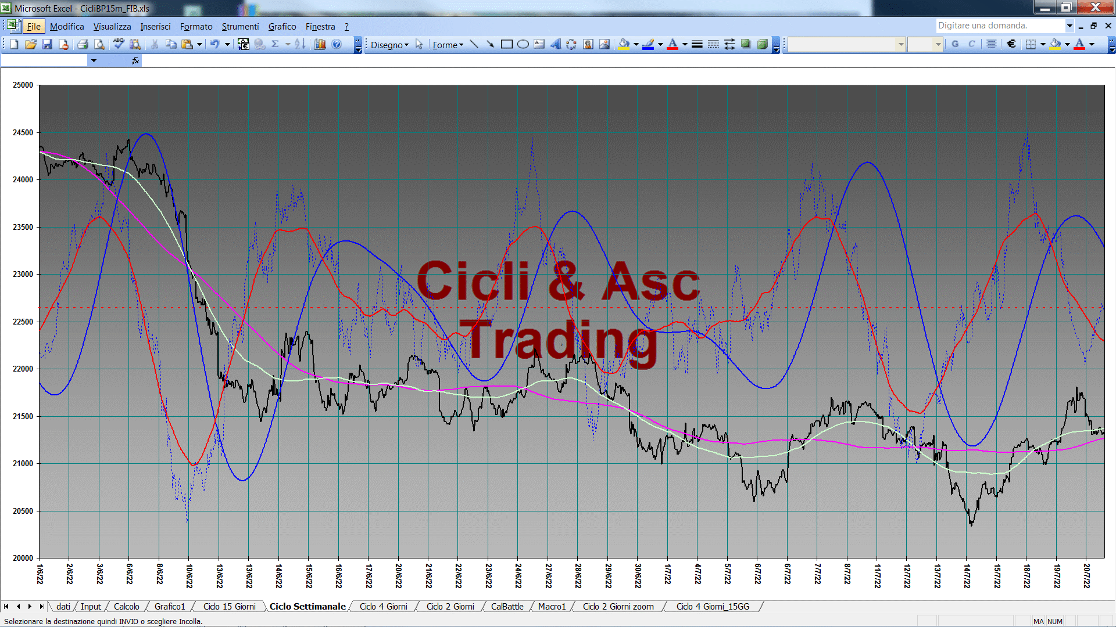Toggle Bold (G) formatting button
Screen dimensions: 1116x627
point(955,44)
